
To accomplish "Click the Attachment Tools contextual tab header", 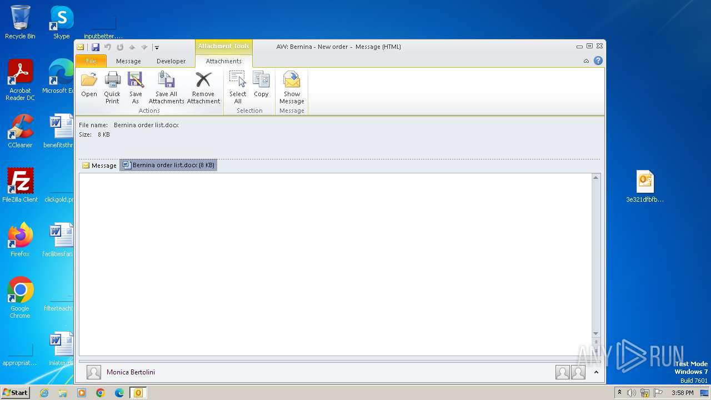I will [224, 47].
